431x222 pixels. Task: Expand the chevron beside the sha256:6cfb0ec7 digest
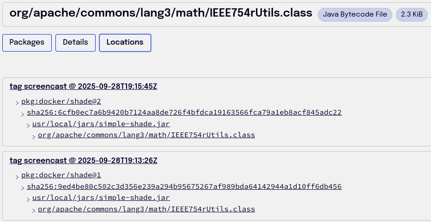coord(23,113)
